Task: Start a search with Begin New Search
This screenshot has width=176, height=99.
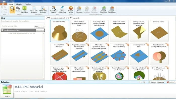Action: point(54,10)
